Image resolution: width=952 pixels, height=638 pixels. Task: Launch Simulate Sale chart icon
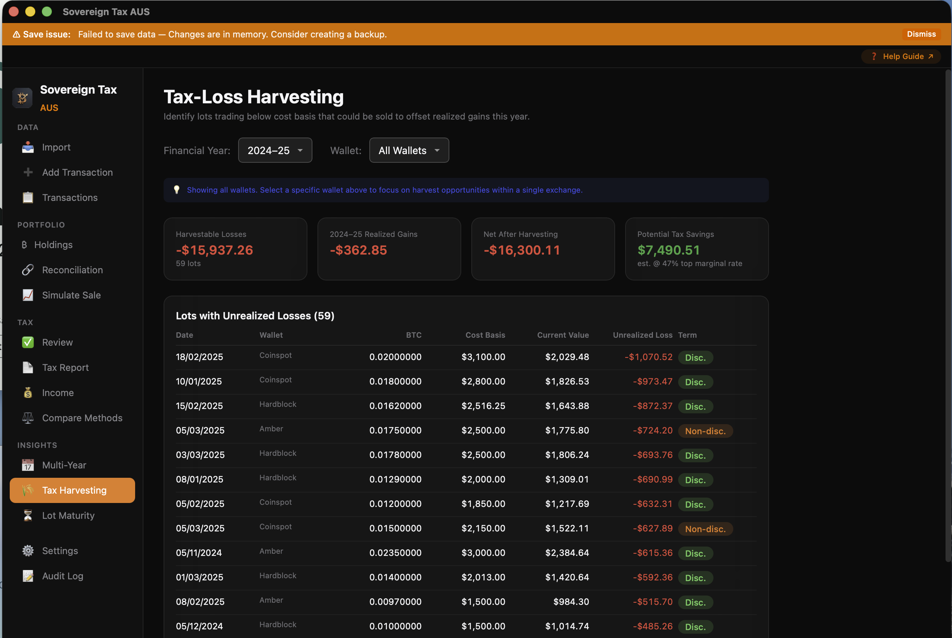click(x=27, y=295)
